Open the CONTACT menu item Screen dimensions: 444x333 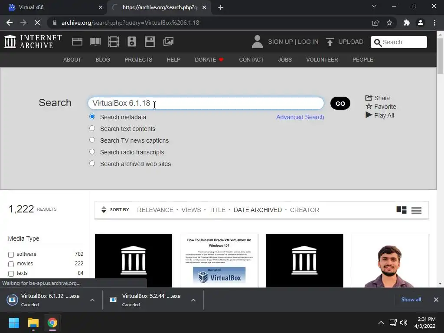(251, 60)
